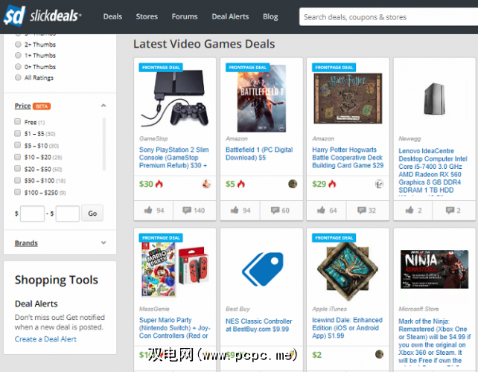Click thumbs-up icon on Harry Potter deal
This screenshot has width=478, height=372.
(321, 210)
